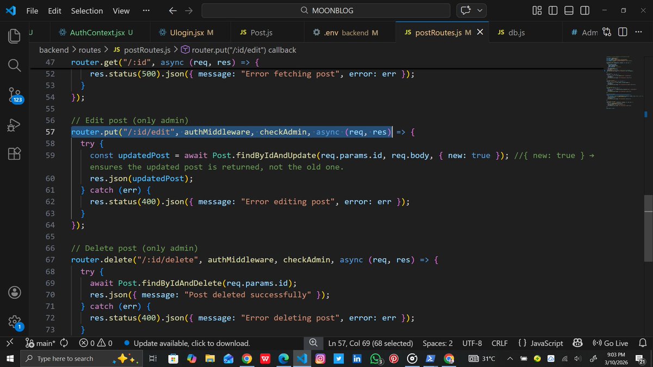Customize layout using the title bar icon

pos(537,10)
